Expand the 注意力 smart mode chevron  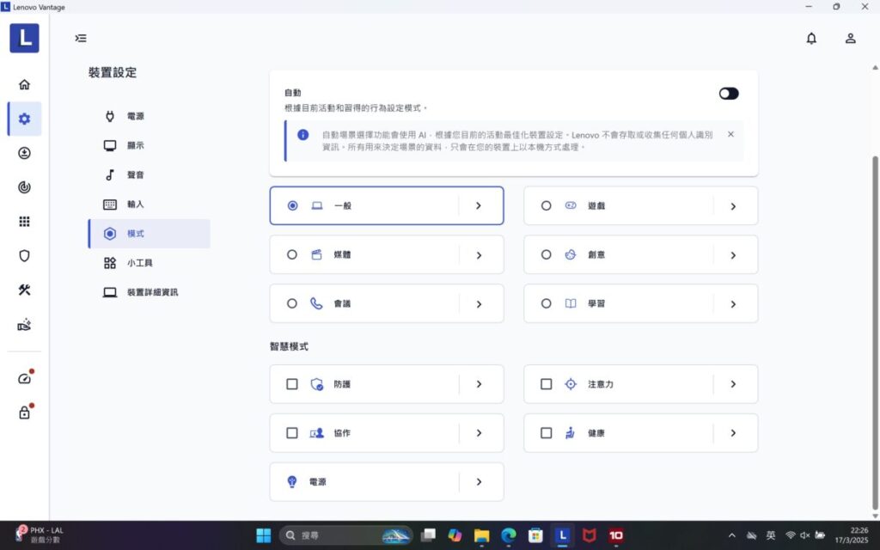(733, 384)
